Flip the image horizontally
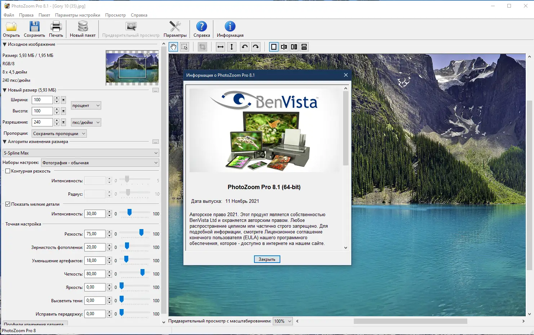Viewport: 534px width, 335px height. coord(220,46)
